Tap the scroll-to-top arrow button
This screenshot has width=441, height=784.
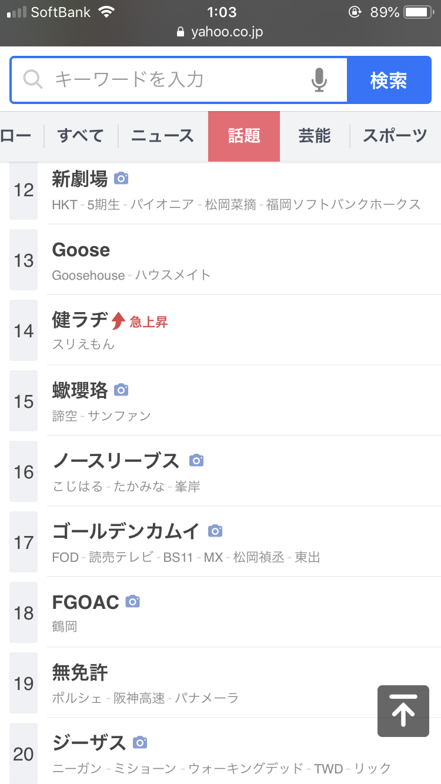point(403,711)
